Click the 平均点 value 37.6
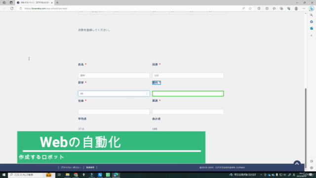The width and height of the screenshot is (316, 178). 81,129
